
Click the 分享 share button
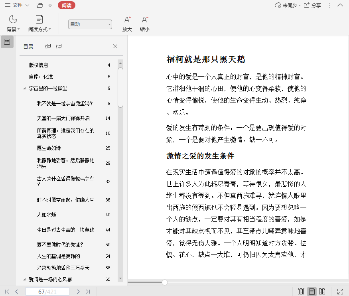[312, 5]
